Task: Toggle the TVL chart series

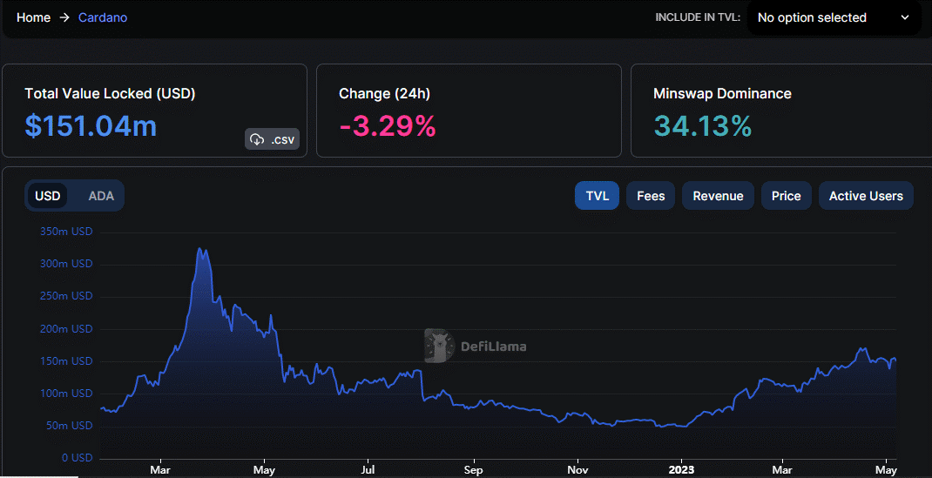Action: (597, 196)
